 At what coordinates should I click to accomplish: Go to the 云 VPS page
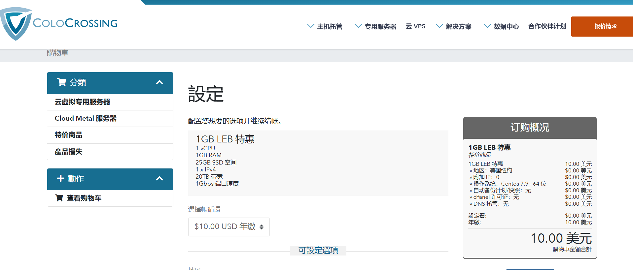(415, 26)
